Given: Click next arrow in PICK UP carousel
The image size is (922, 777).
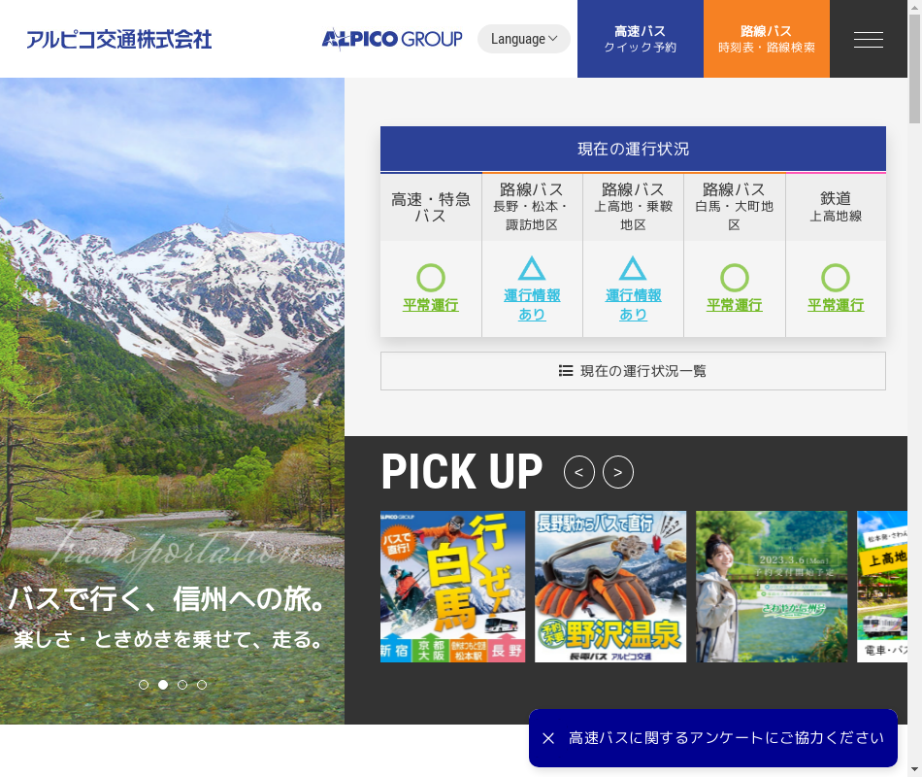Looking at the screenshot, I should coord(618,472).
